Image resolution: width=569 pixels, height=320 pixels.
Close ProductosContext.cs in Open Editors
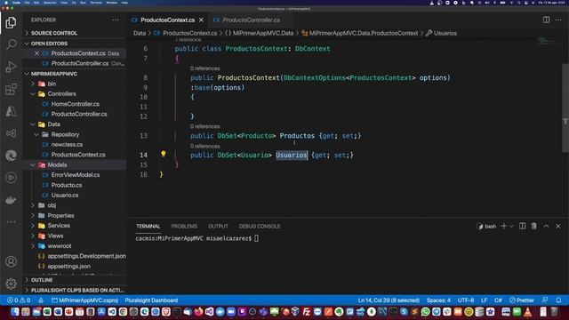pos(36,53)
